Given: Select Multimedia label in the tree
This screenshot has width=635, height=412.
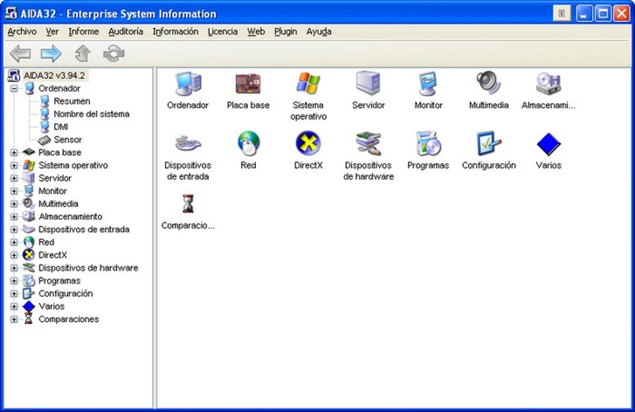Looking at the screenshot, I should 59,204.
